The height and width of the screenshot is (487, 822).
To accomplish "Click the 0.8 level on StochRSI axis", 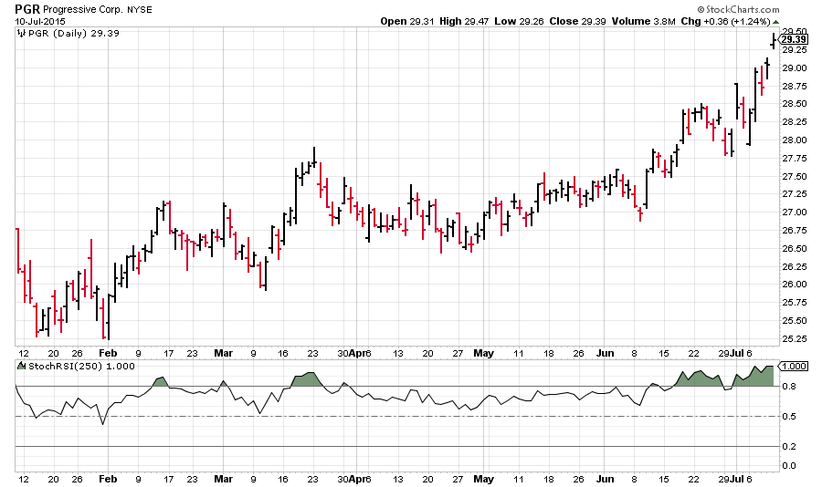I will click(x=789, y=387).
